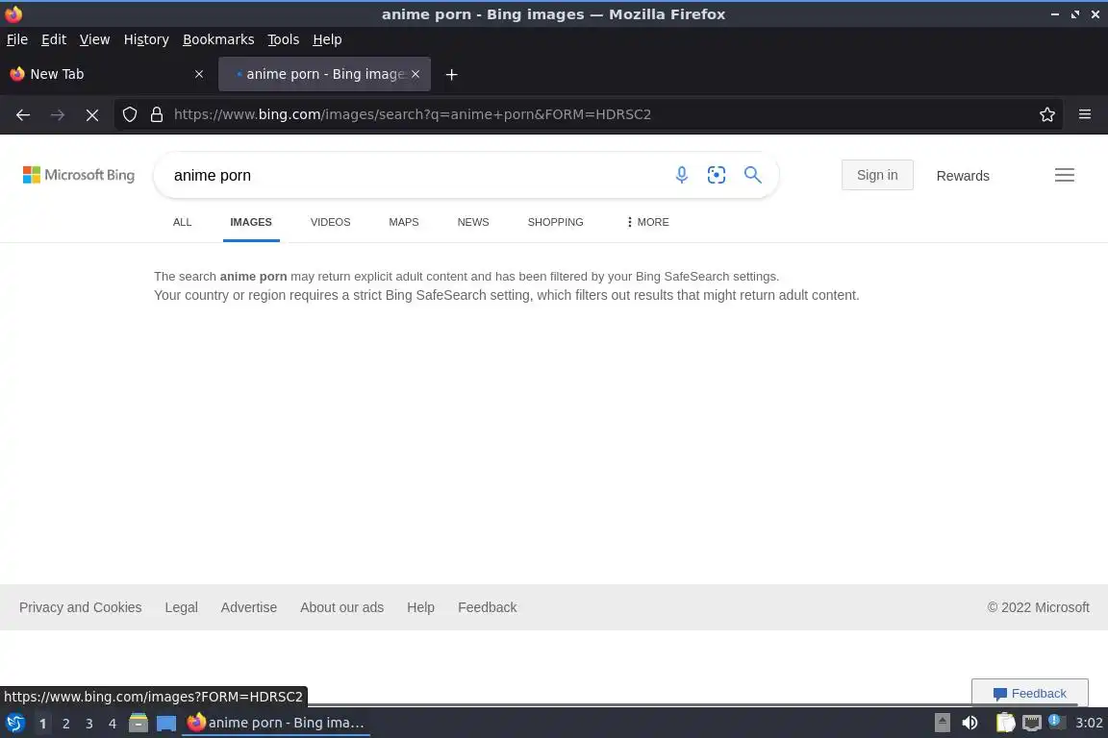Select the IMAGES search tab
The image size is (1108, 738).
pos(251,222)
